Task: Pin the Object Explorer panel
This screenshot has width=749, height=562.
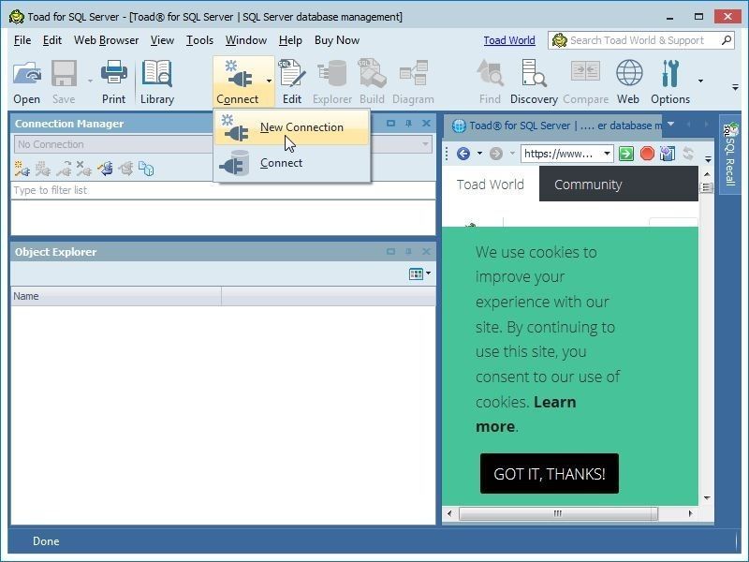Action: (408, 251)
